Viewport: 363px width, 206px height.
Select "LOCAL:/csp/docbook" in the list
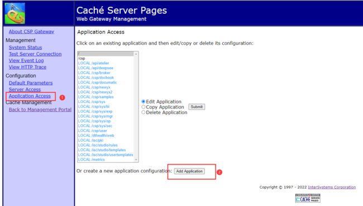tap(106, 77)
